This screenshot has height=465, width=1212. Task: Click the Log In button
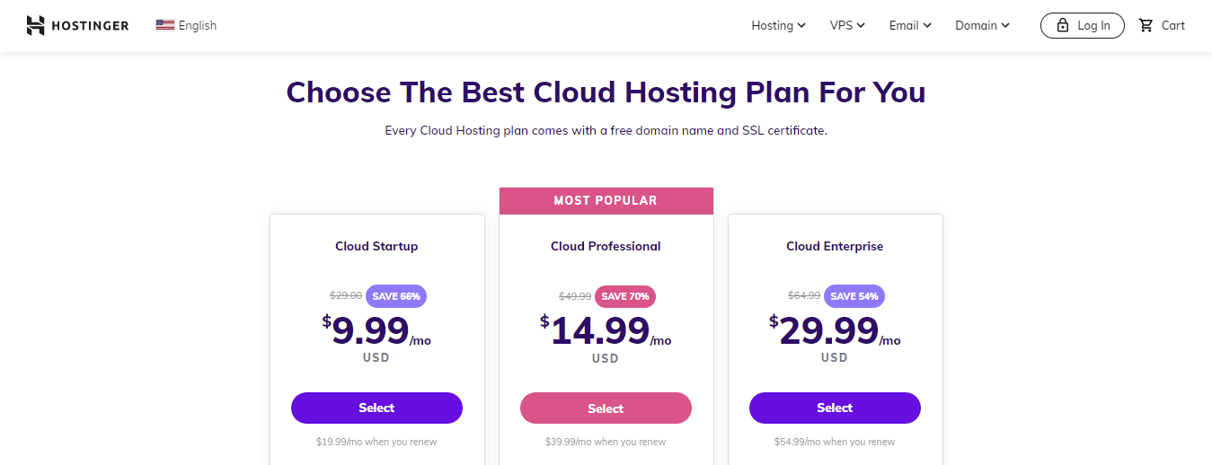[x=1082, y=25]
